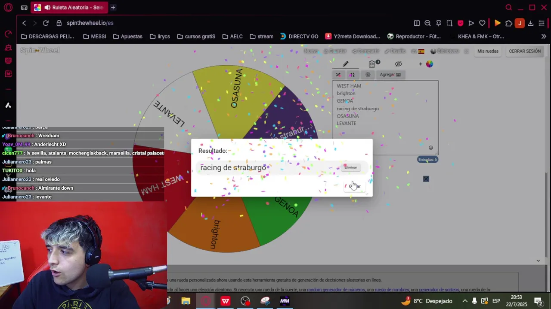Click the Eliminar button in result dialog

click(351, 167)
